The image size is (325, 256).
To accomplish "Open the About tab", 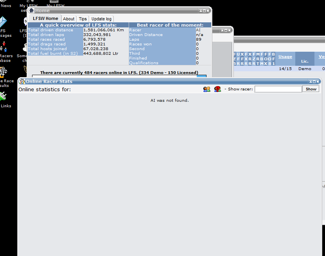I will pyautogui.click(x=68, y=19).
